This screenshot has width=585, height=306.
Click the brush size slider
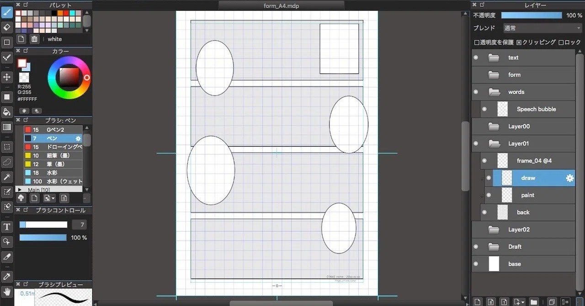43,225
